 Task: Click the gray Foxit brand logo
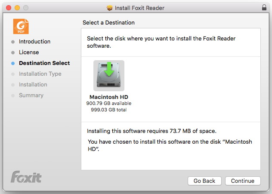(x=26, y=177)
